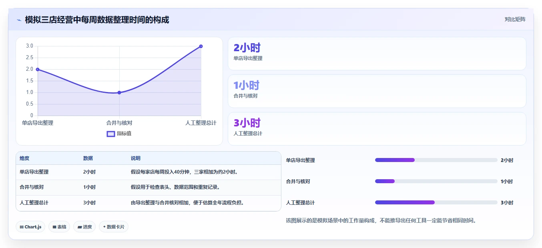
Task: Click the page title 模拟三店经营中每周数据整理时间的构成
Action: [x=97, y=20]
